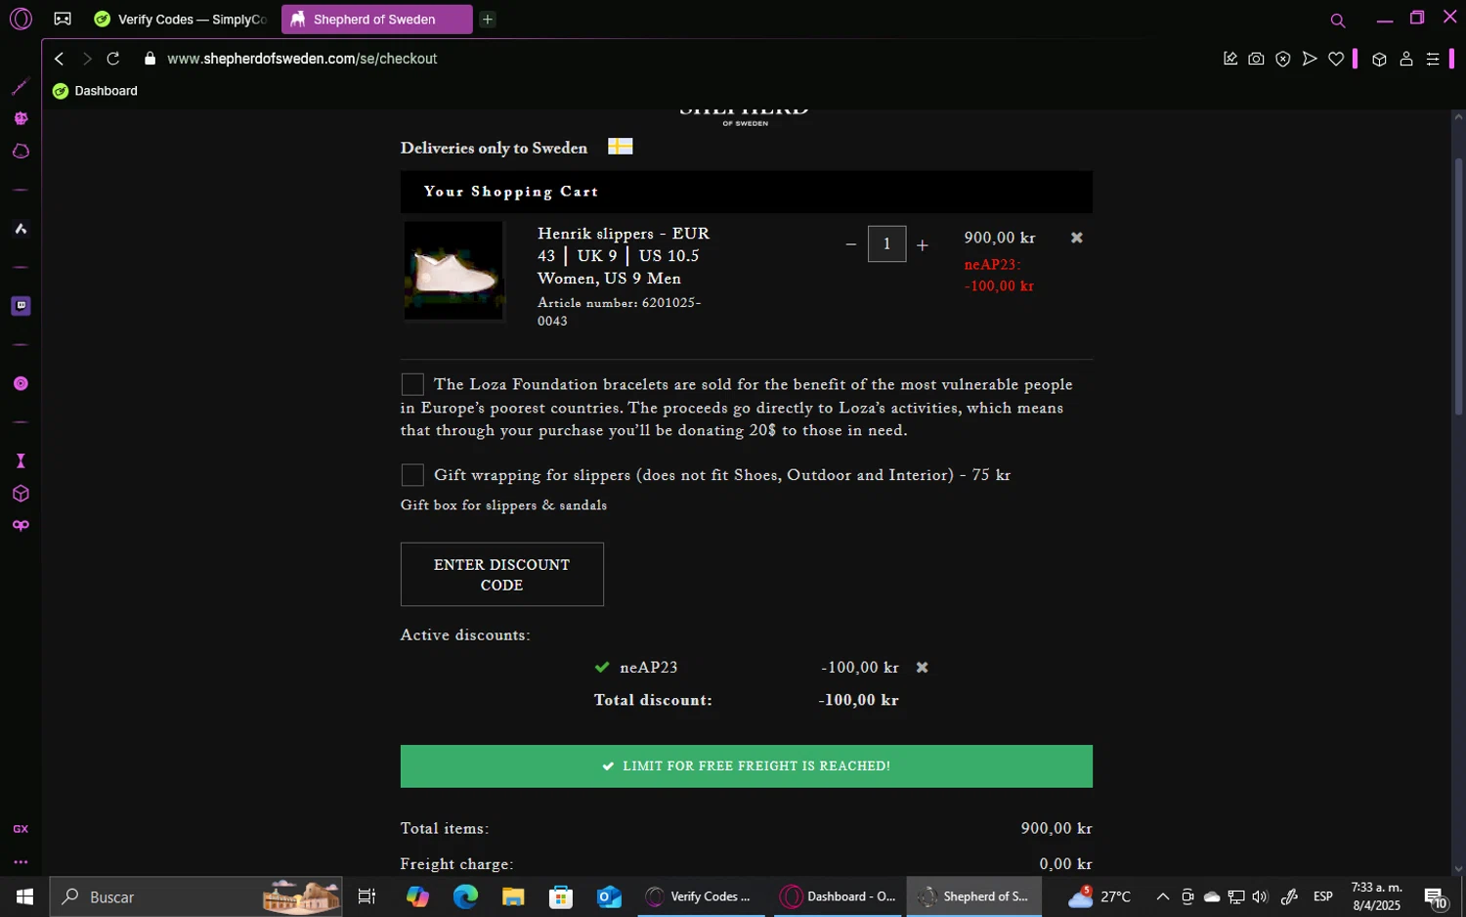Open the GX Corner gamepad icon
The image size is (1466, 917).
click(63, 19)
